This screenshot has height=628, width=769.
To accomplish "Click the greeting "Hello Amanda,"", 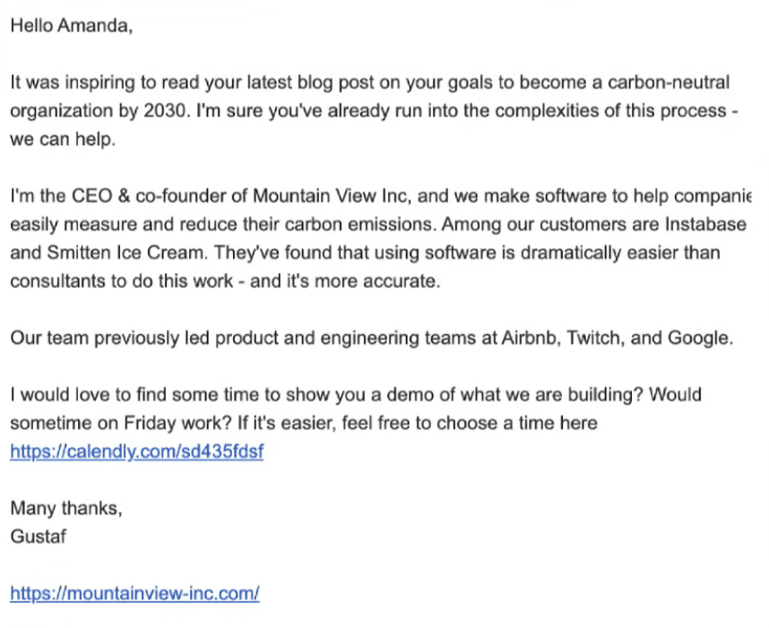I will pyautogui.click(x=72, y=26).
